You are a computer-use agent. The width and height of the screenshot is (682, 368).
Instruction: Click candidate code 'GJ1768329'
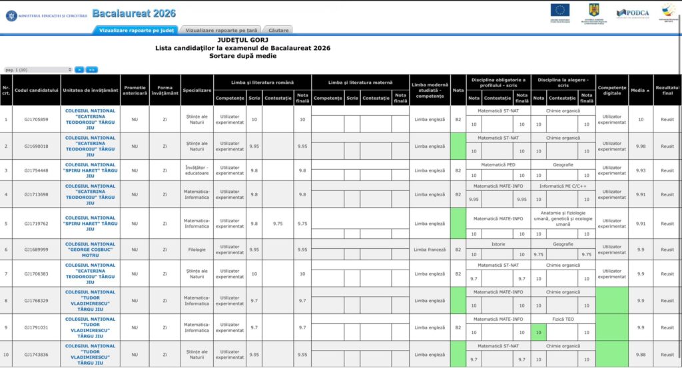37,301
